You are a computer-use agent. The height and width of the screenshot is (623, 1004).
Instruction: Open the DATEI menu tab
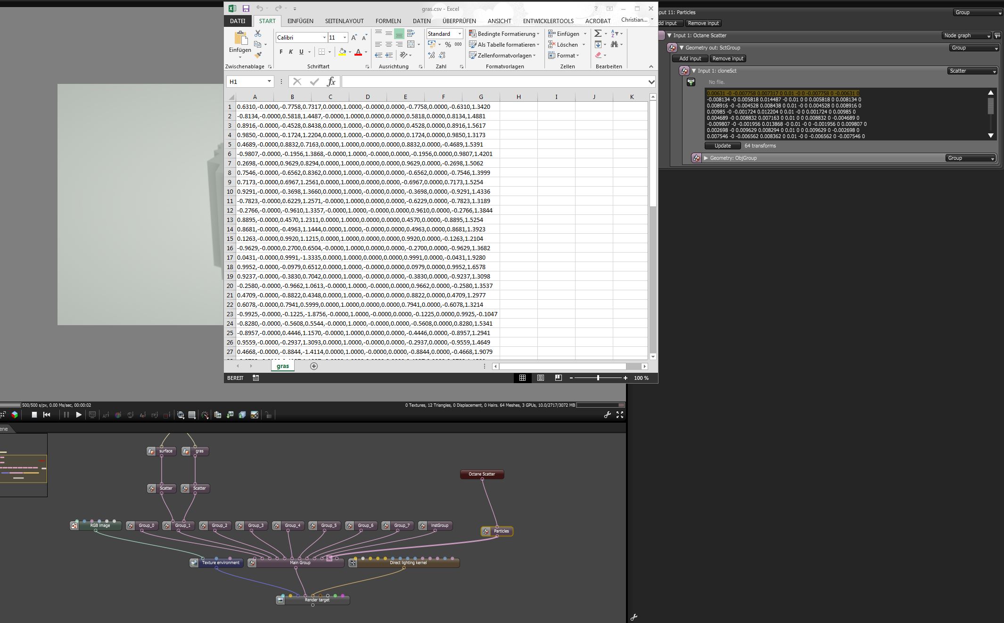[x=238, y=21]
